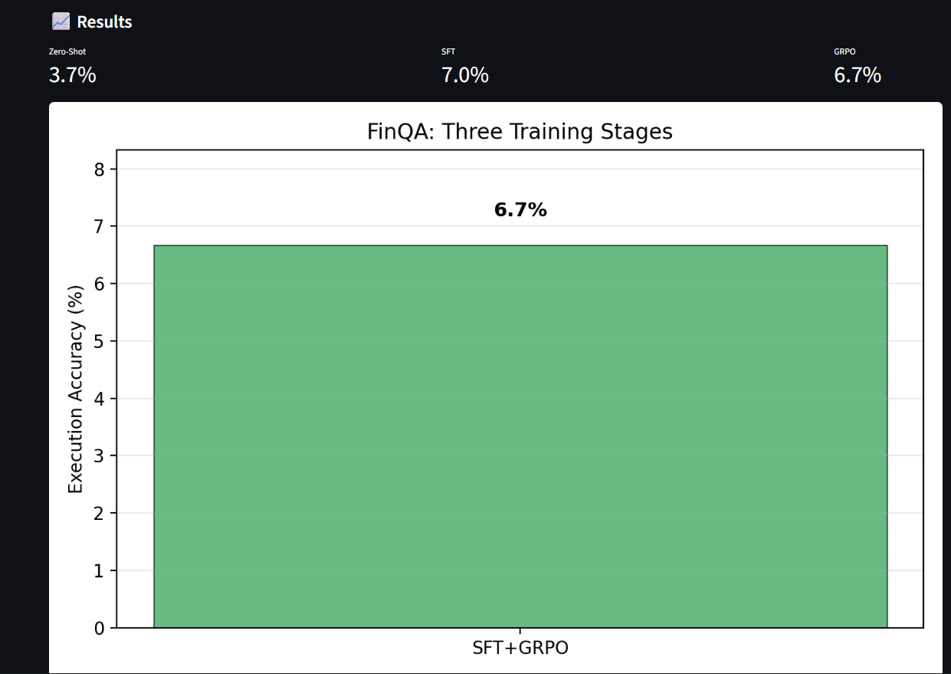Select the 5 tick on the y-axis
The height and width of the screenshot is (674, 951).
(99, 341)
